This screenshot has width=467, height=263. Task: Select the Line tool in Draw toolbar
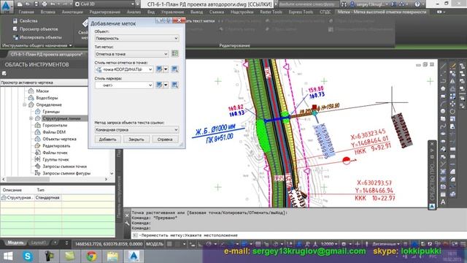[443, 66]
